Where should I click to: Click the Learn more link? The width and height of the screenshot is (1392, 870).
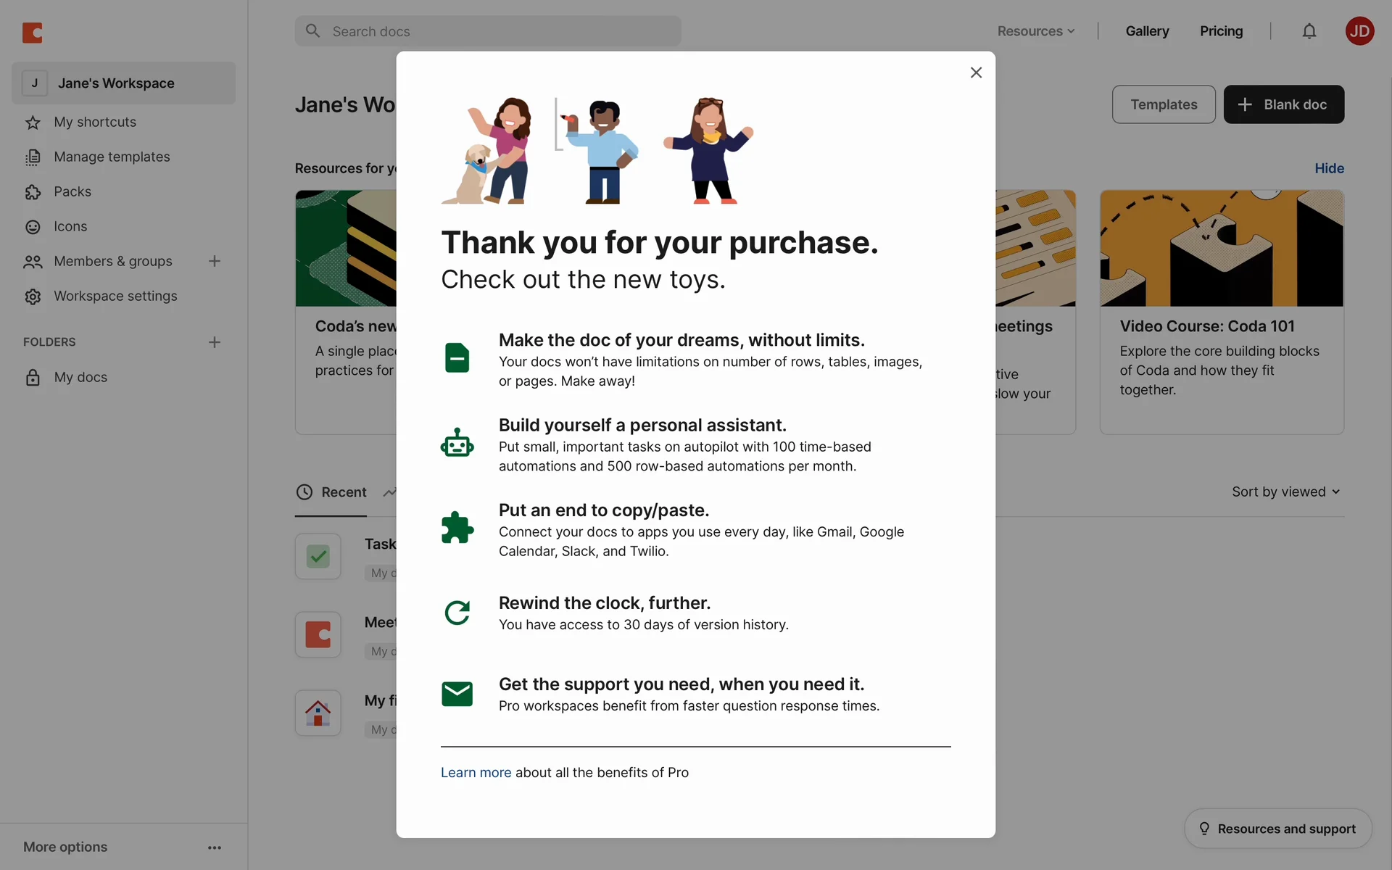[x=476, y=773]
